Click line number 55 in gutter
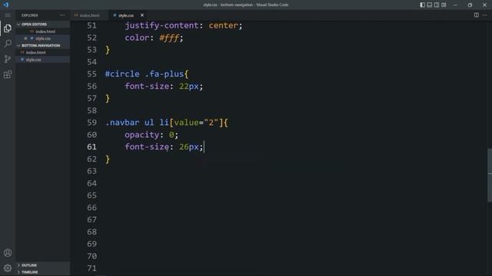 click(x=92, y=74)
